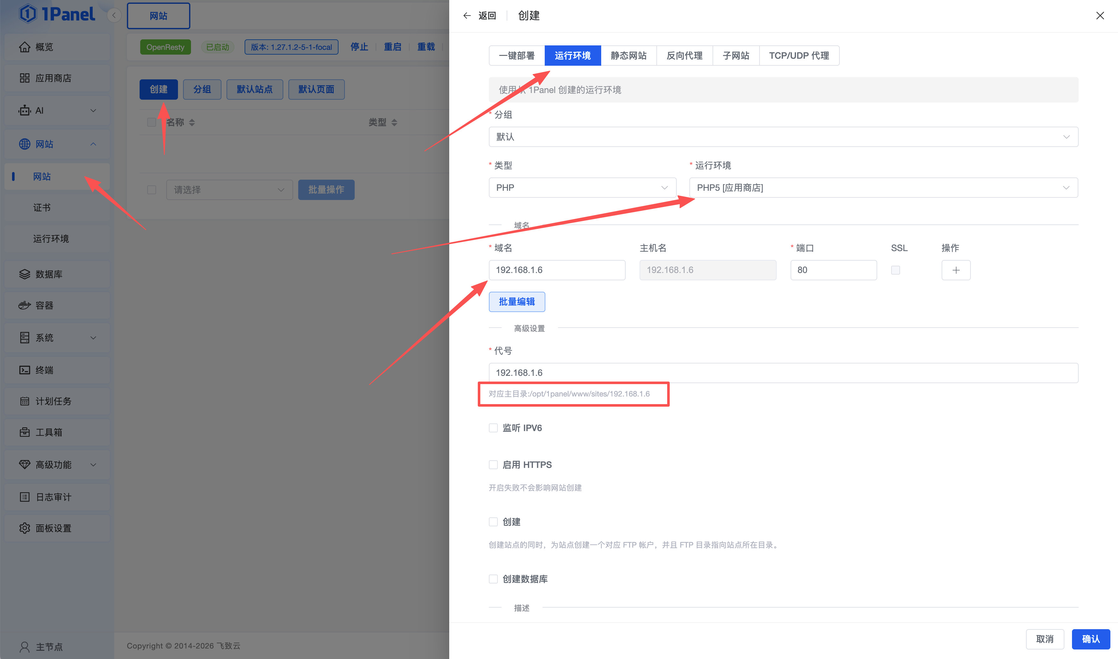The width and height of the screenshot is (1118, 659).
Task: Open the 分组 dropdown showing 默认
Action: coord(783,137)
